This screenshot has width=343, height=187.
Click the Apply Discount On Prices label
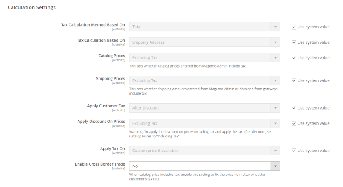(x=101, y=122)
